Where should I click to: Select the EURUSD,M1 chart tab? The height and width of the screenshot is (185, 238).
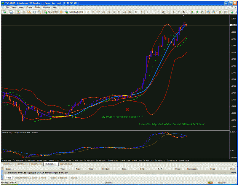click(x=51, y=164)
